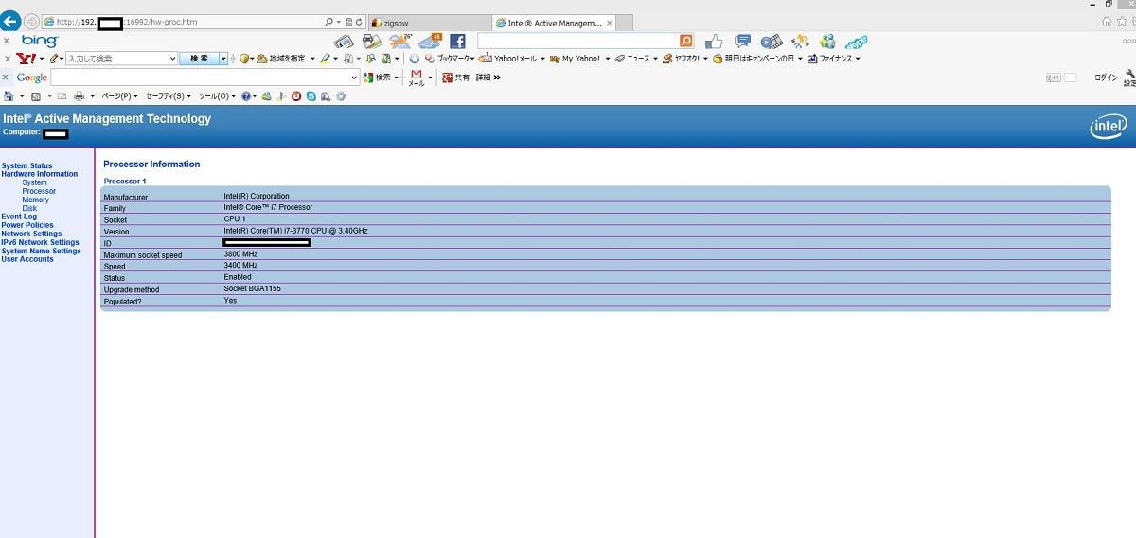Click the Yahoo 入力して検索 search field
1136x538 pixels.
pos(120,59)
